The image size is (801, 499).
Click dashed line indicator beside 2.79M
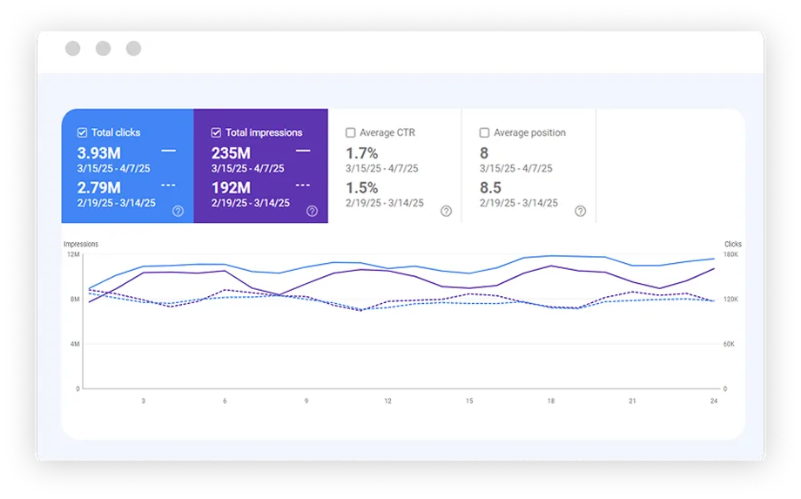tap(168, 185)
